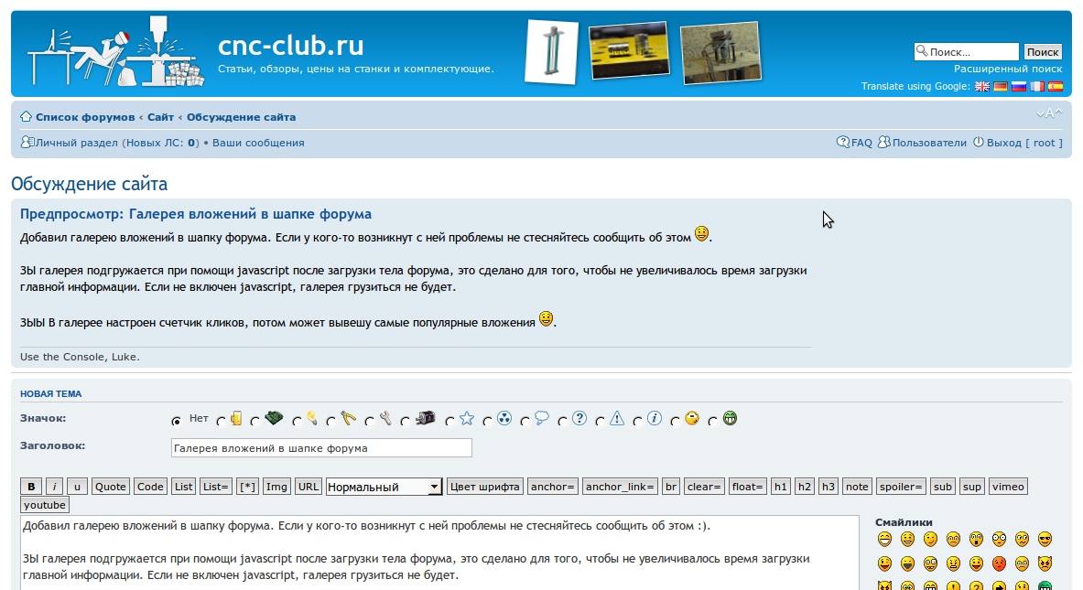Screen dimensions: 1083x590
Task: Select the question mark topic icon radio
Action: pyautogui.click(x=562, y=421)
